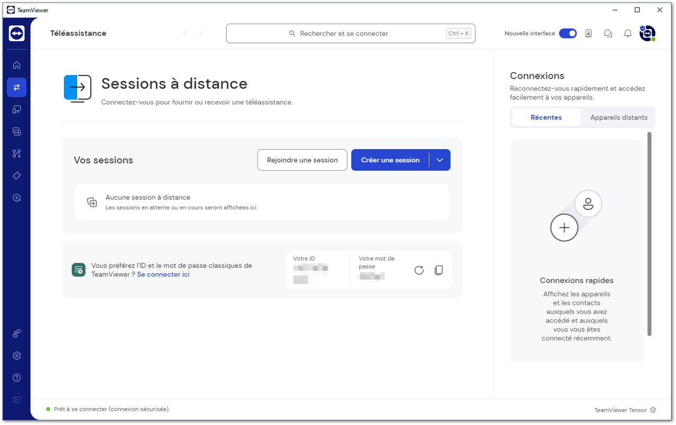Viewport: 676px width, 425px height.
Task: Minimize the TeamViewer window
Action: [615, 9]
